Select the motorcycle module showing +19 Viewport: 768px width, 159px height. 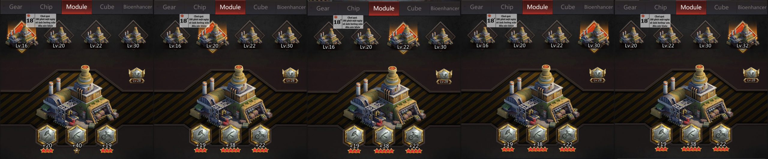point(106,135)
